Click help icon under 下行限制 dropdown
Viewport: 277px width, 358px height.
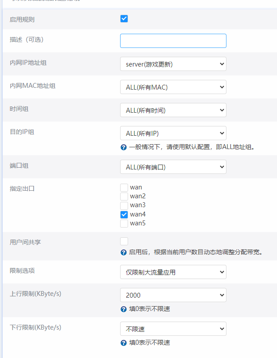click(124, 343)
